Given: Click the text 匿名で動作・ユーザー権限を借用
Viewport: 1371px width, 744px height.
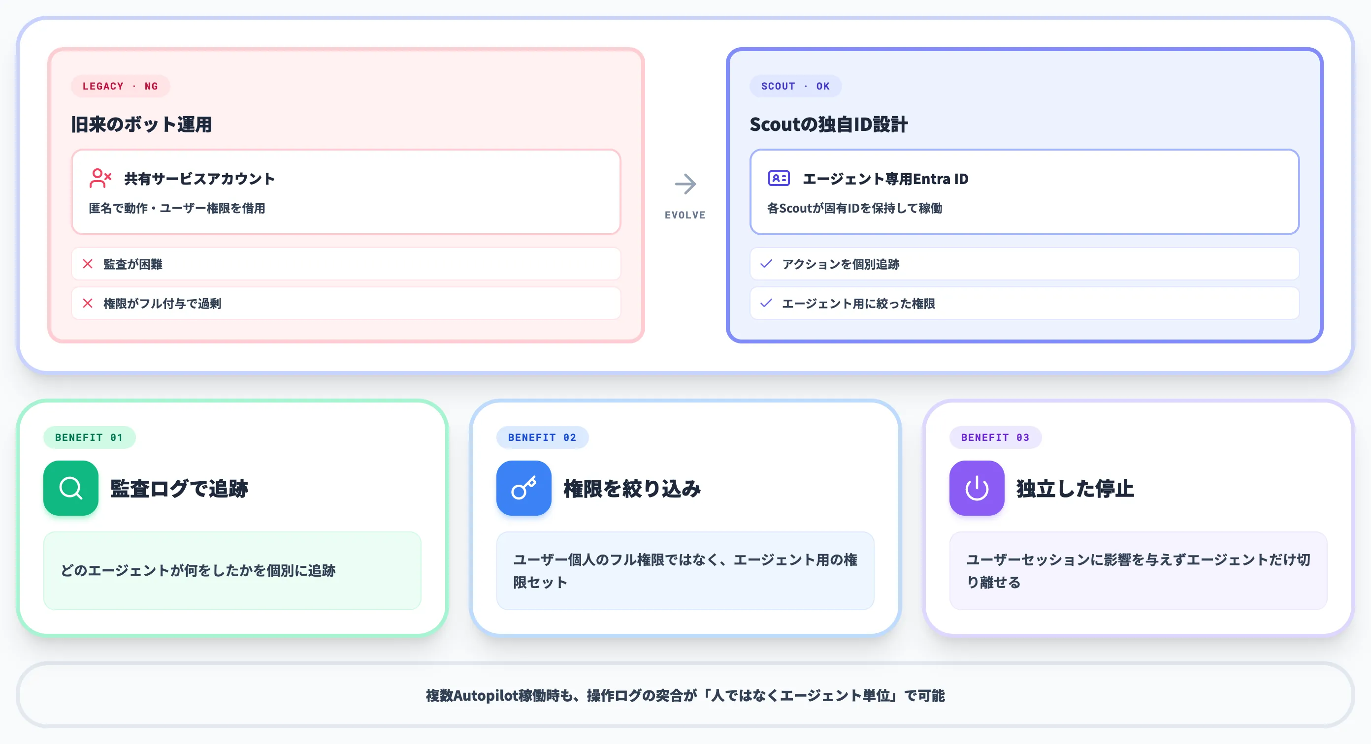Looking at the screenshot, I should [177, 208].
